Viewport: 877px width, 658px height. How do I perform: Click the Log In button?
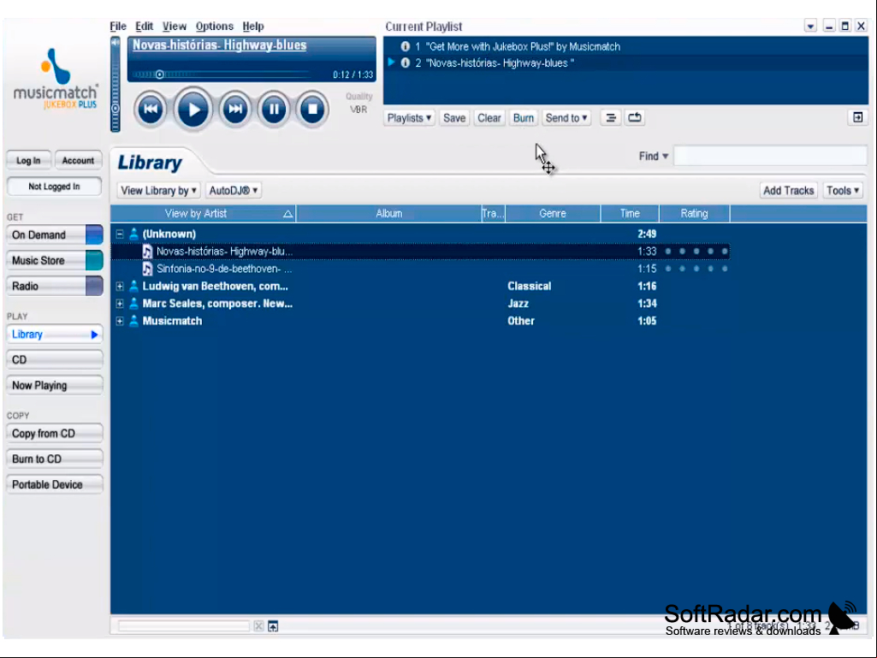28,161
